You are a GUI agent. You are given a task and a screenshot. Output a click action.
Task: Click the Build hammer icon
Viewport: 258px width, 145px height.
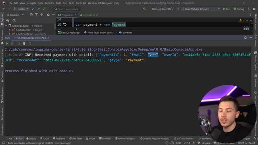[x=144, y=9]
